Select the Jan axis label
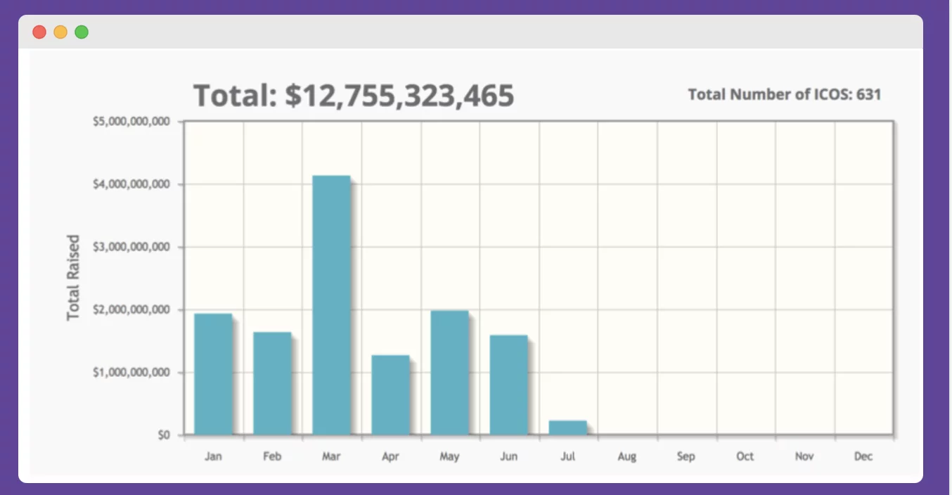Screen dimensions: 952x495 [x=214, y=456]
